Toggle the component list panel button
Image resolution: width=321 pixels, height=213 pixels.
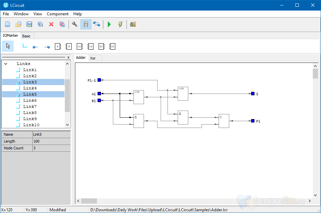click(x=86, y=24)
